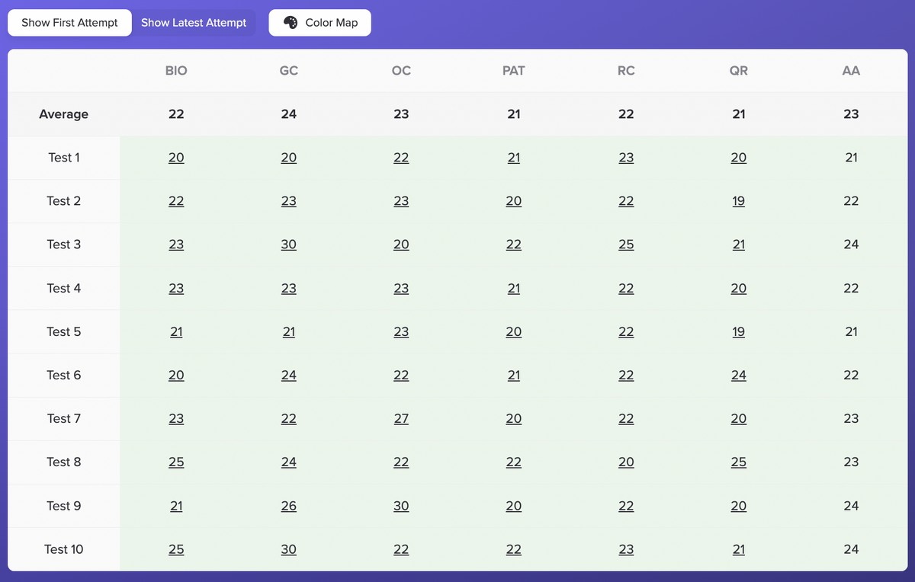The width and height of the screenshot is (915, 582).
Task: Open Test 7 OC score 27
Action: [x=401, y=418]
